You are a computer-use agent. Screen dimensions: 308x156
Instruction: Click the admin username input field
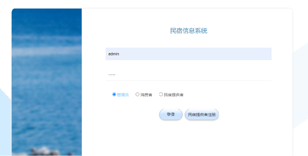click(x=188, y=54)
